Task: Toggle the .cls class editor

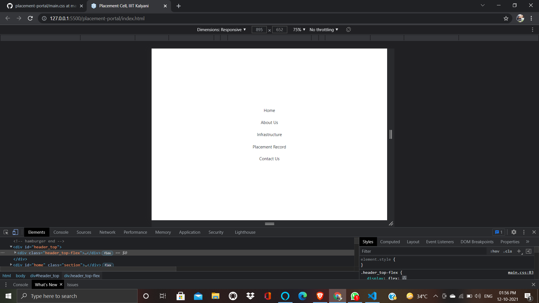Action: [x=507, y=251]
